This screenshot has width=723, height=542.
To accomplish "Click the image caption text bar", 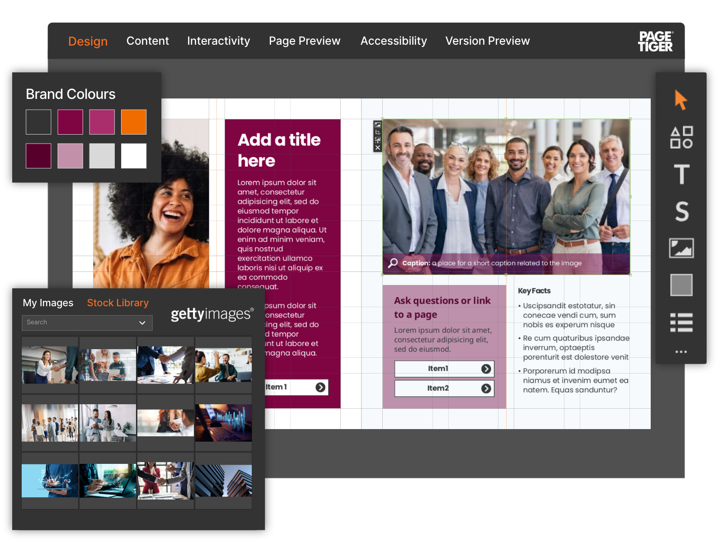I will point(506,263).
